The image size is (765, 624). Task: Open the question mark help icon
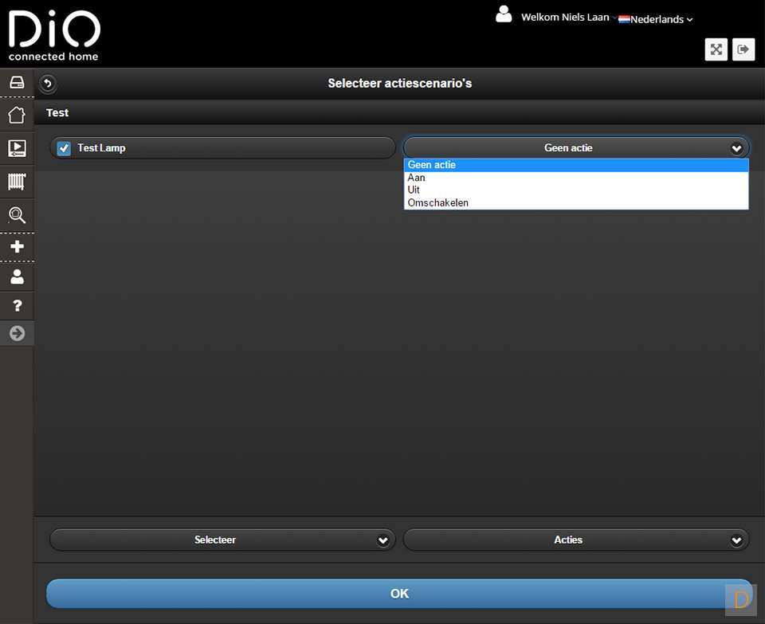point(17,306)
